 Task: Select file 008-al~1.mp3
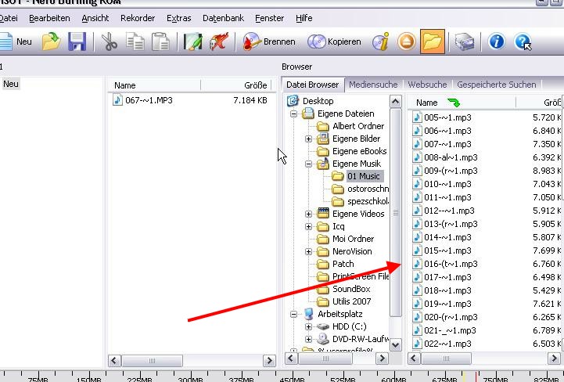pyautogui.click(x=451, y=157)
